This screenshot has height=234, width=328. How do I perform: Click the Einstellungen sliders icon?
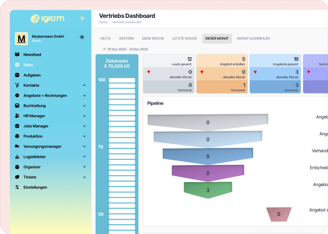[17, 187]
